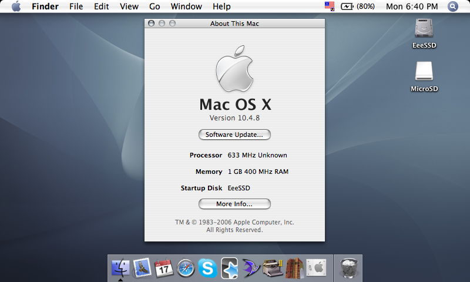
Task: Open the View menu
Action: coord(129,6)
